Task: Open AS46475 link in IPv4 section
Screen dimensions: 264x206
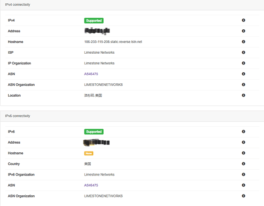Action: [91, 74]
